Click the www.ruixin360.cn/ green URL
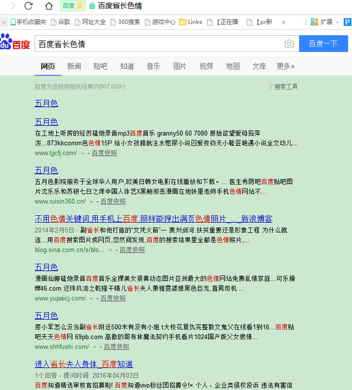Image resolution: width=352 pixels, height=390 pixels. 60,202
